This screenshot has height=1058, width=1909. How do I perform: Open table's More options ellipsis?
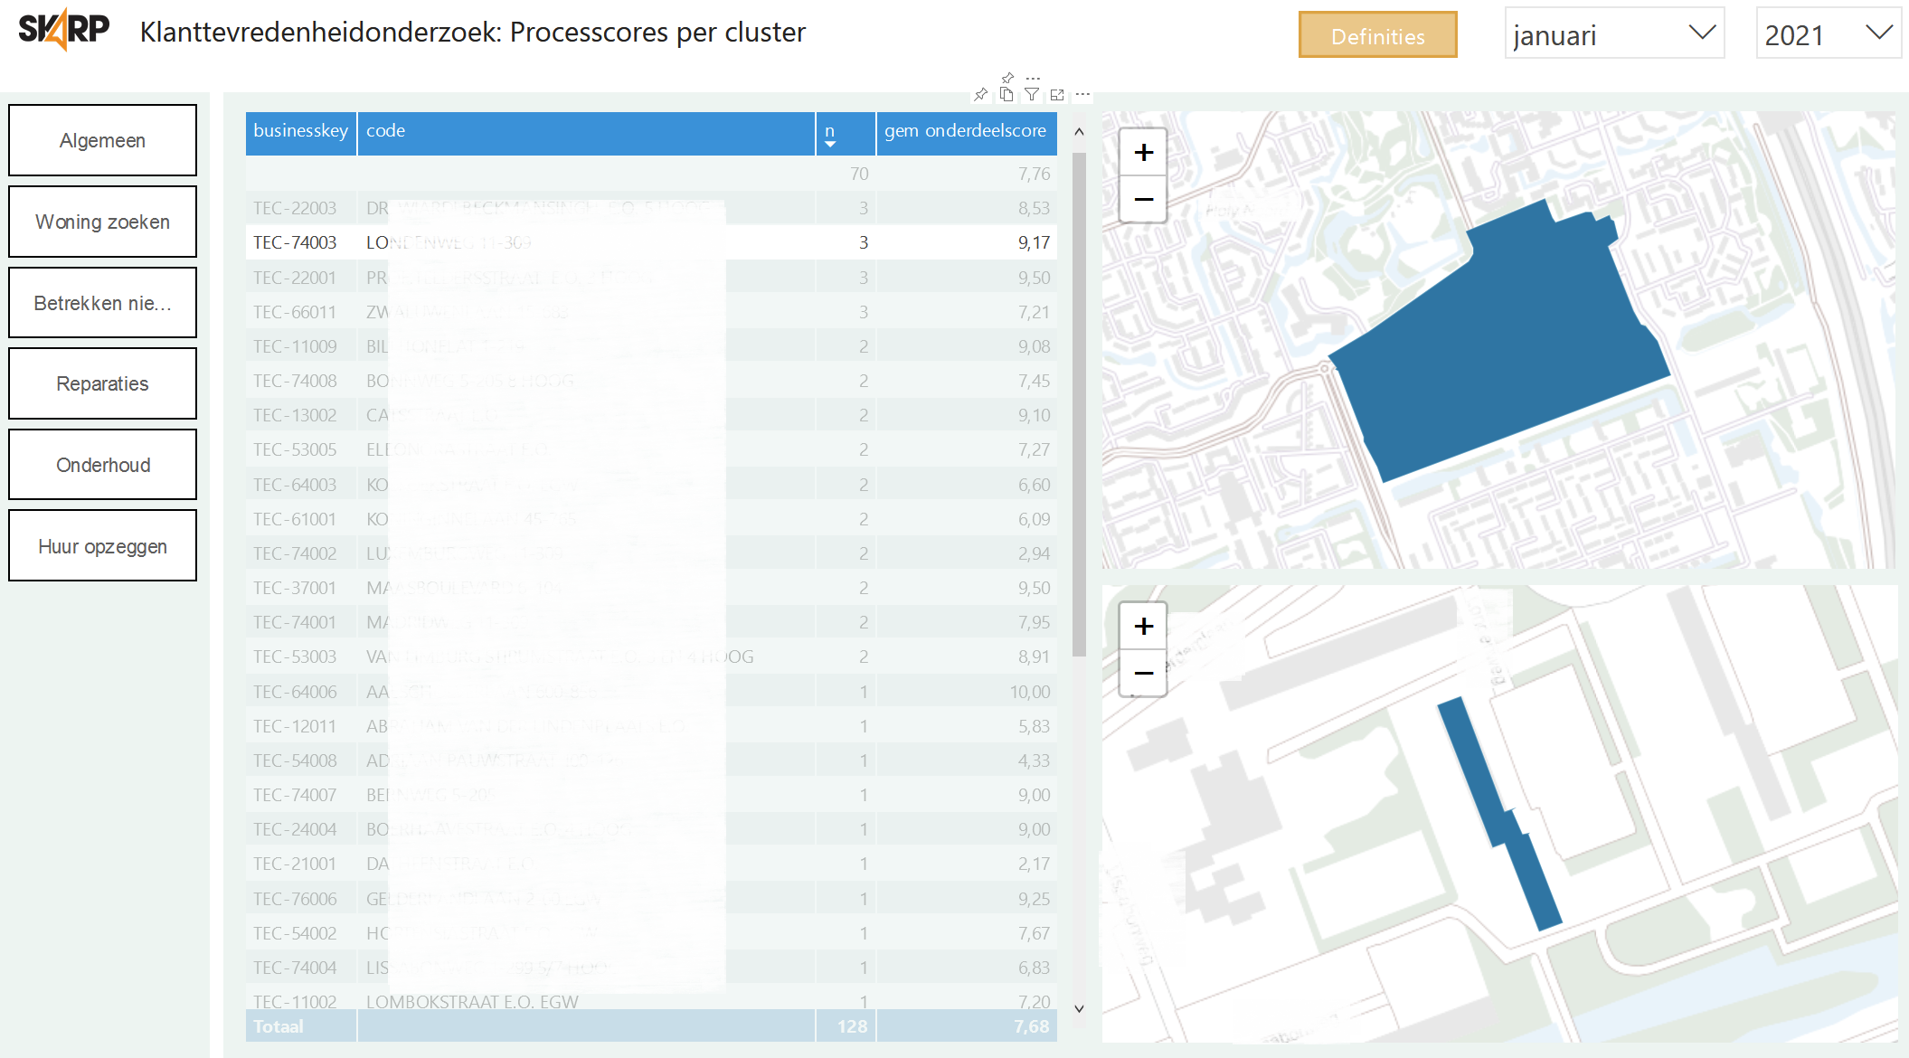[x=1082, y=94]
